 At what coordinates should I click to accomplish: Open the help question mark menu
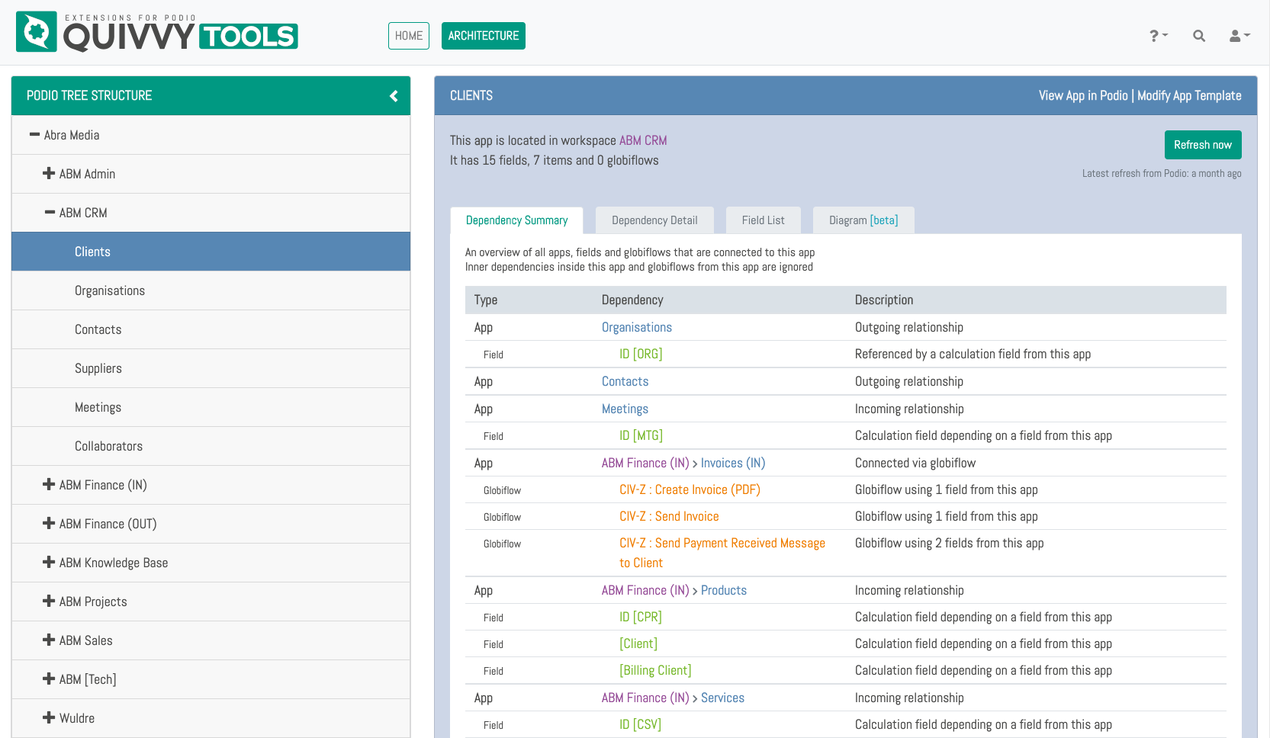pos(1158,36)
